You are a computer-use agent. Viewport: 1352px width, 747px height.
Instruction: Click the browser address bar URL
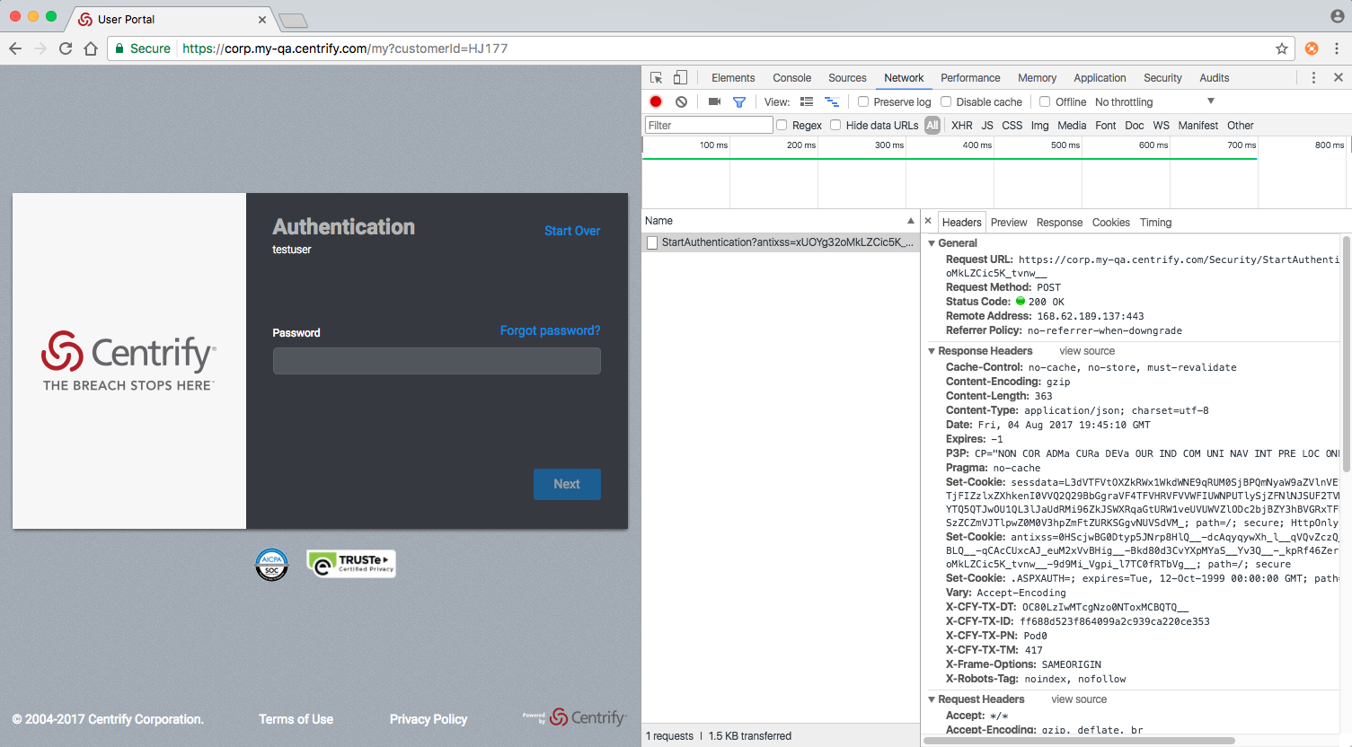point(345,48)
